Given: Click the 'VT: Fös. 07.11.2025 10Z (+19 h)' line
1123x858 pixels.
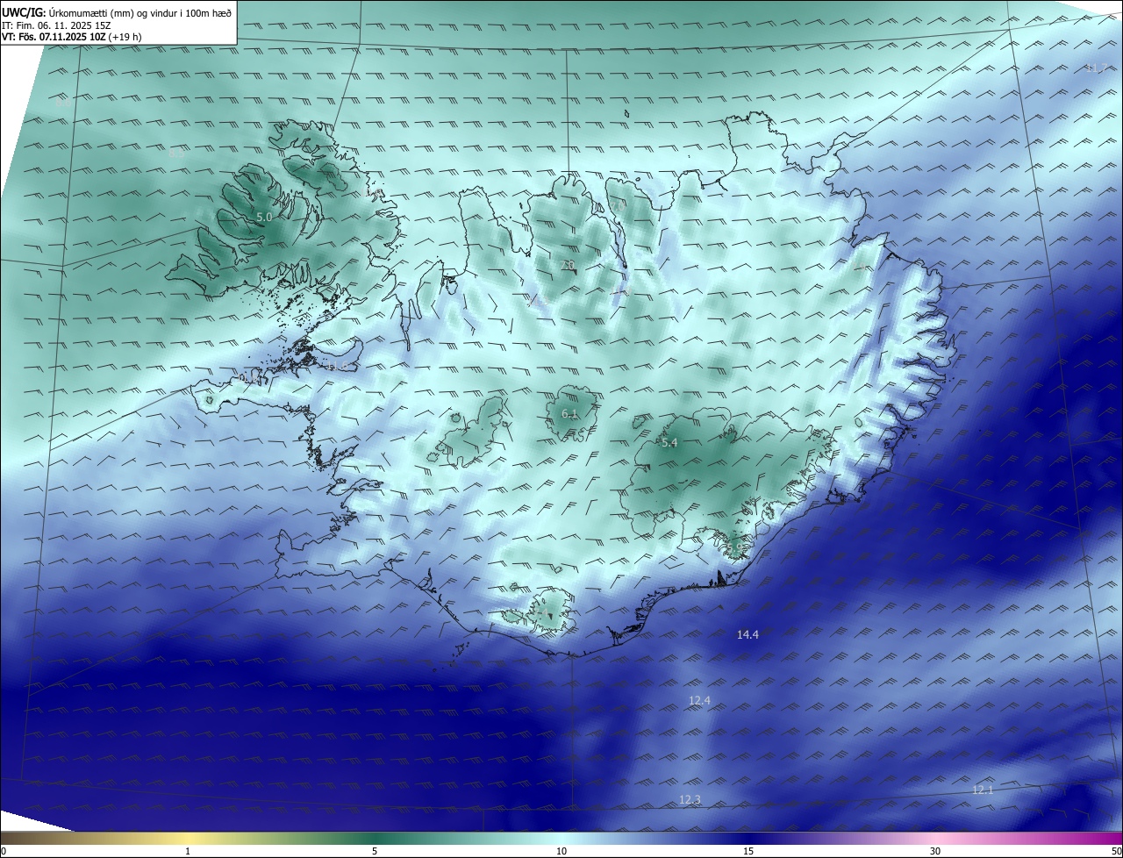Looking at the screenshot, I should pyautogui.click(x=72, y=37).
